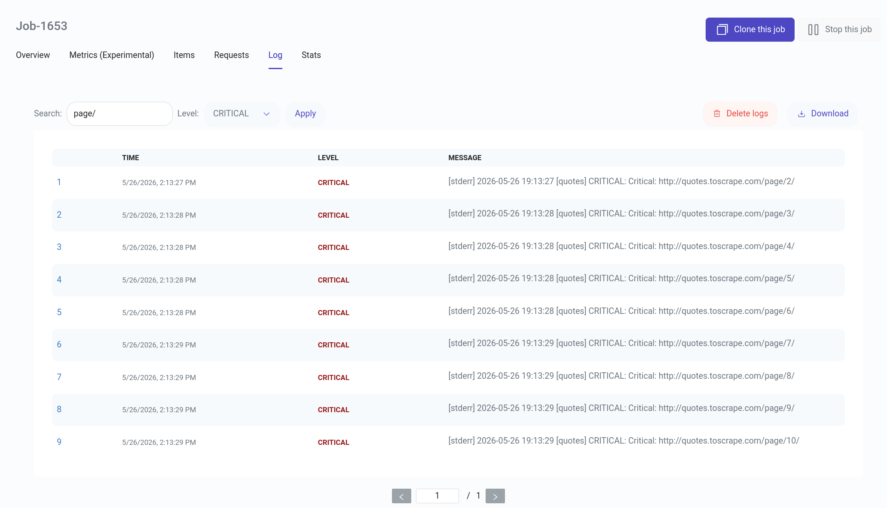Click log row number 3
This screenshot has height=508, width=887.
coord(59,247)
